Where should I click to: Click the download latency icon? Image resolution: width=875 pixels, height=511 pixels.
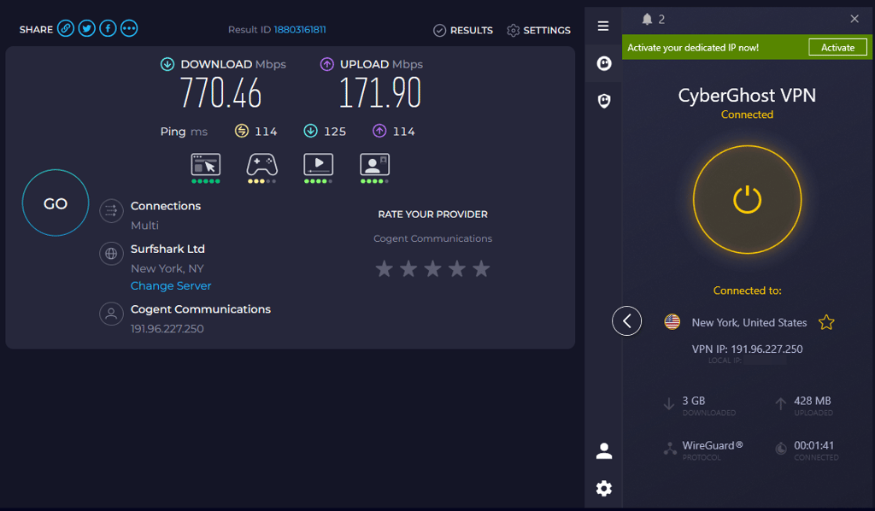311,131
